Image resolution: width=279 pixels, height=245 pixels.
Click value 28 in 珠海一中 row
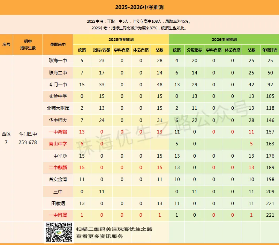coord(159,60)
